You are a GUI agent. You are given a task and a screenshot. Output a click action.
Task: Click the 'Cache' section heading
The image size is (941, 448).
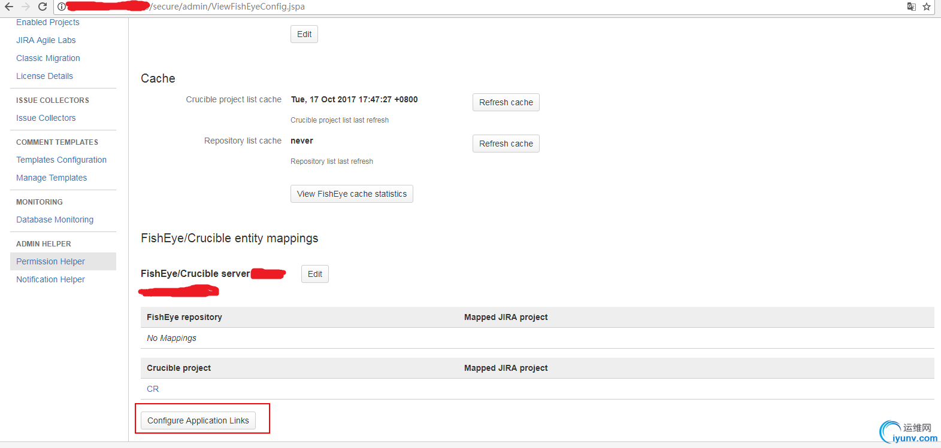click(158, 78)
